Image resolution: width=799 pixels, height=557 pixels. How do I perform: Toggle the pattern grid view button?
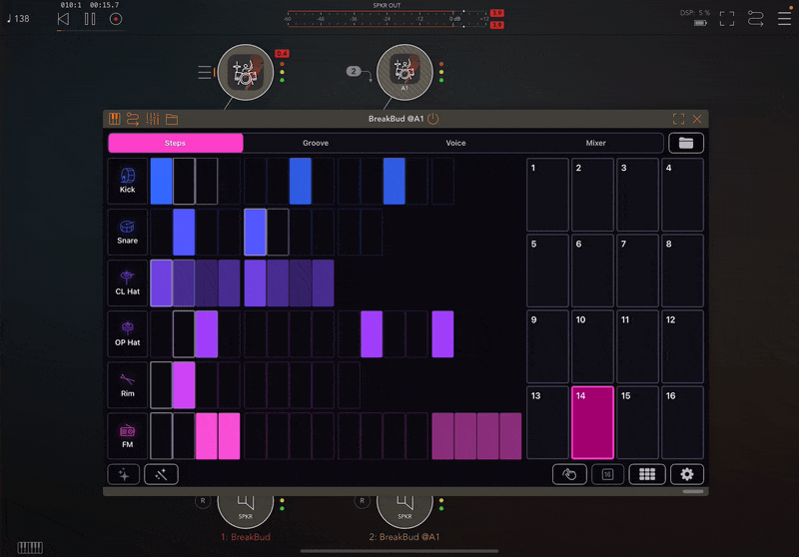[647, 474]
